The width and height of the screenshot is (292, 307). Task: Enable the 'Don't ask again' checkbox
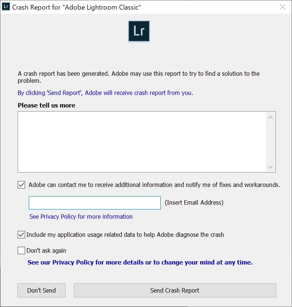click(x=21, y=250)
